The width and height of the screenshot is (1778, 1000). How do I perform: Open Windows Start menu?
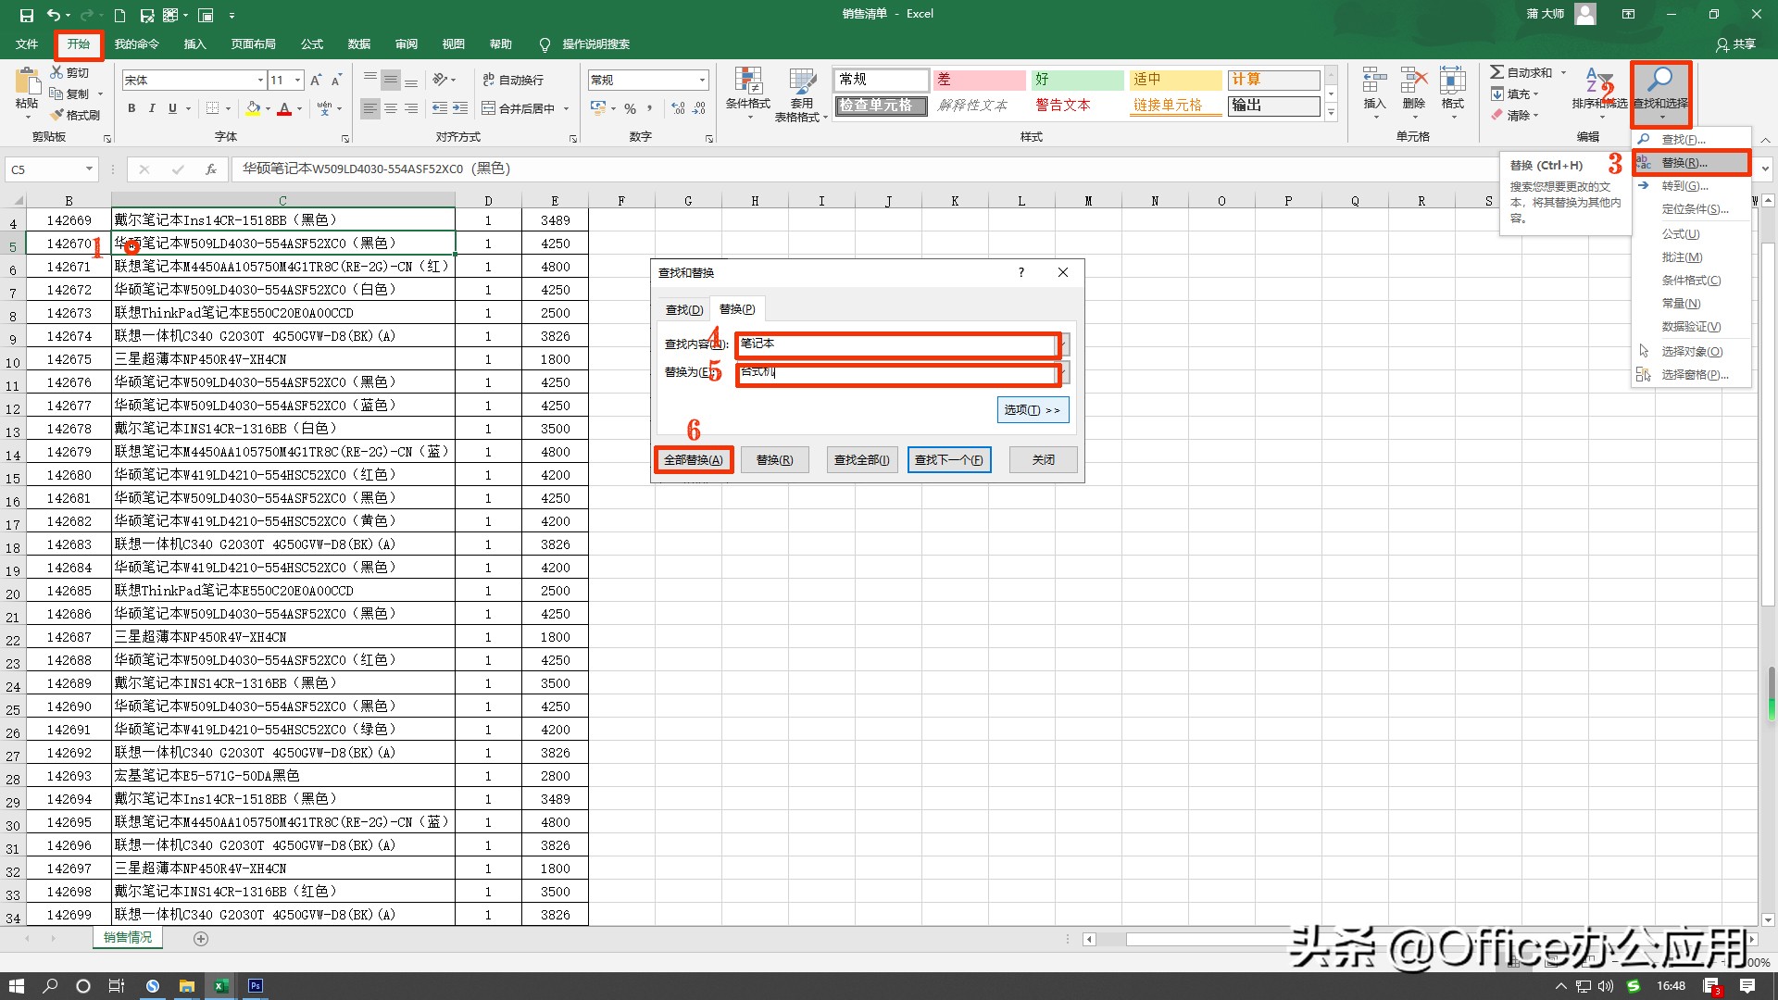(x=17, y=986)
